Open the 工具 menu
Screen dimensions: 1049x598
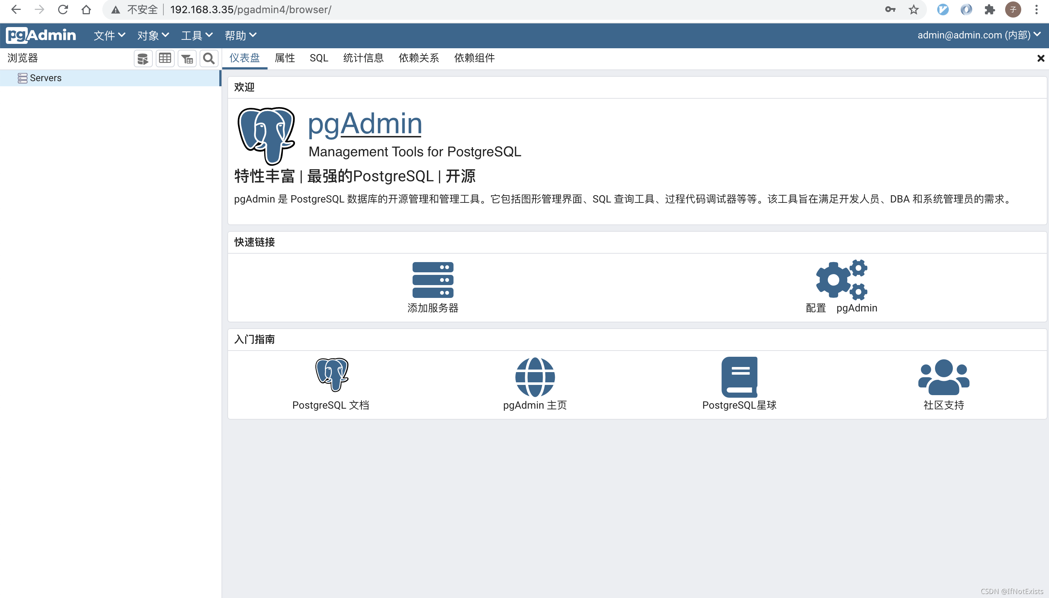(x=197, y=36)
